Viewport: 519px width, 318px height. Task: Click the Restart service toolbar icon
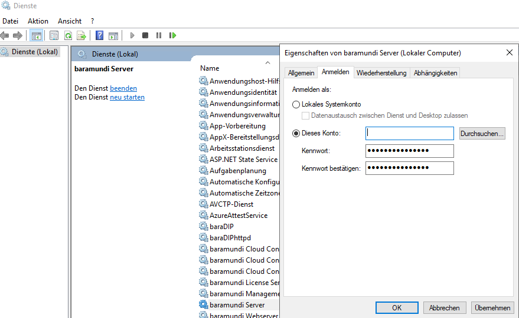(172, 36)
